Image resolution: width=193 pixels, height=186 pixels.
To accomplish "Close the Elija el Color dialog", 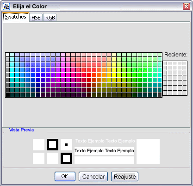I will tap(187, 6).
